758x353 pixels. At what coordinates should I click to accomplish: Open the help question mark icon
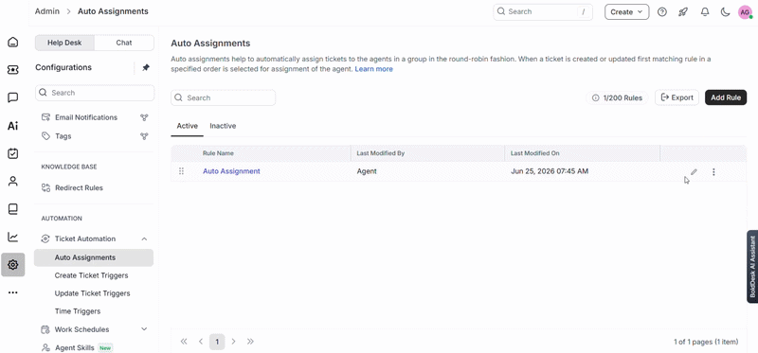point(662,12)
